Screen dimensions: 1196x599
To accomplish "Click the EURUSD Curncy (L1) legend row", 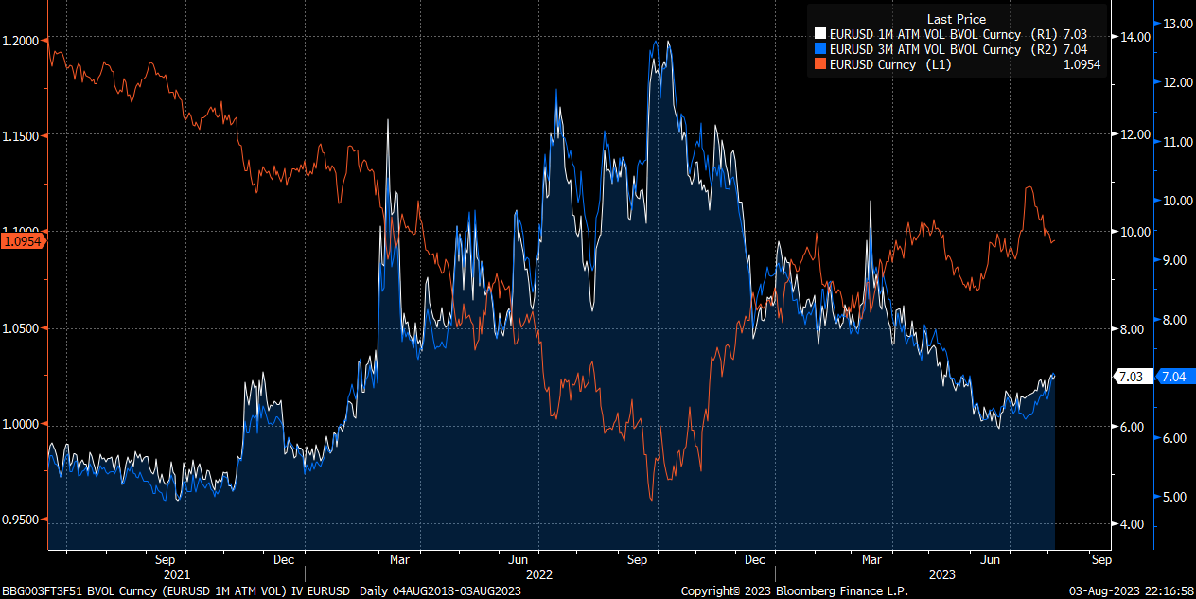I will pyautogui.click(x=889, y=64).
